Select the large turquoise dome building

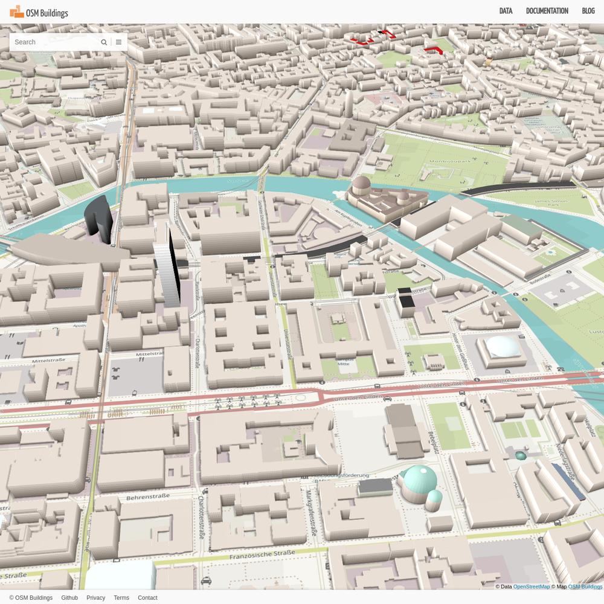(419, 481)
